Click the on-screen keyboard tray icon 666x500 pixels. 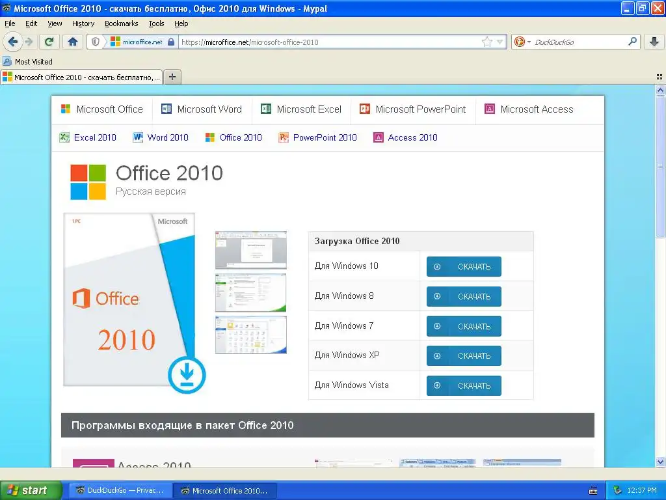[x=593, y=491]
